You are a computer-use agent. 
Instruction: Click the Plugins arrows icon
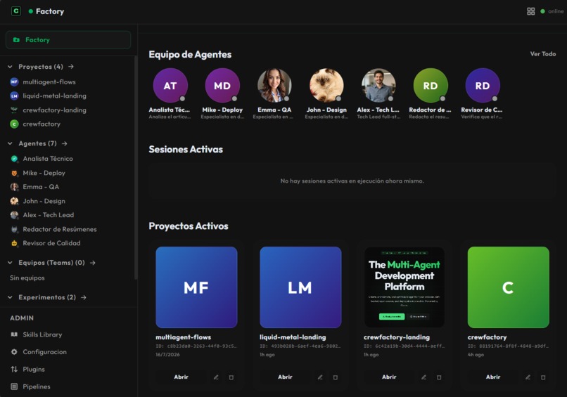click(14, 369)
